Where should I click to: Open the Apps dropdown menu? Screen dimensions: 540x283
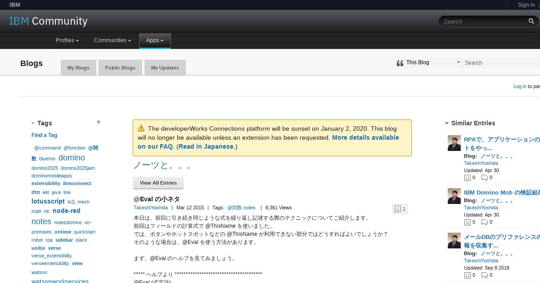pyautogui.click(x=155, y=40)
